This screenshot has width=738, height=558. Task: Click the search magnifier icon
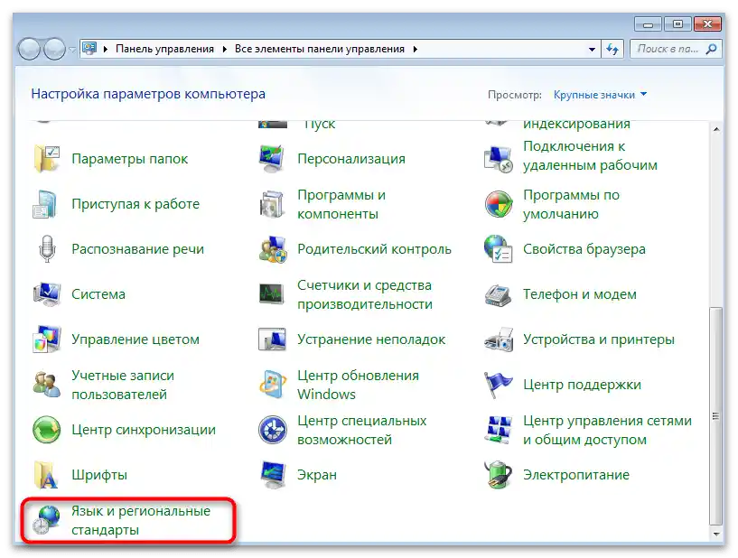pyautogui.click(x=711, y=49)
